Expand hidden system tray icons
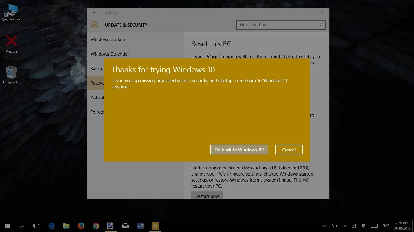 [324, 226]
